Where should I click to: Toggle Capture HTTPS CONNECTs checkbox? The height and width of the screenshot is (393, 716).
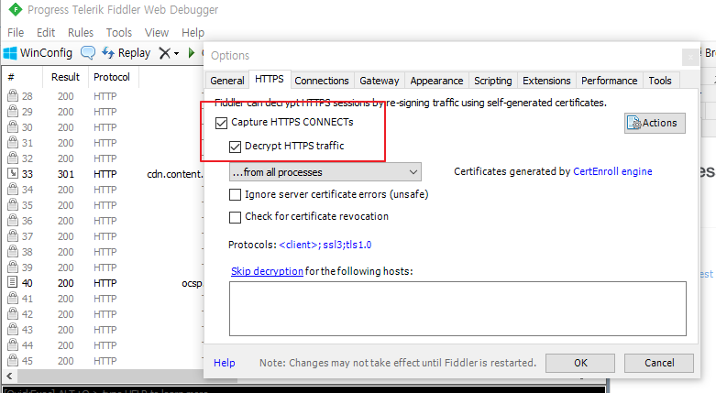222,123
